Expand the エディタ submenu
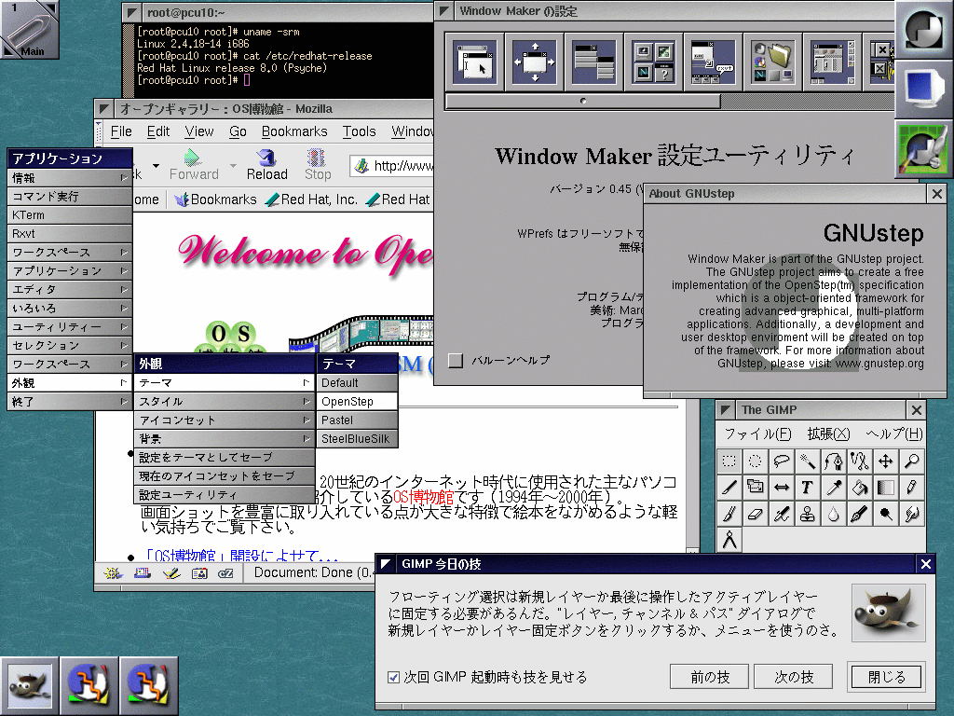 69,290
